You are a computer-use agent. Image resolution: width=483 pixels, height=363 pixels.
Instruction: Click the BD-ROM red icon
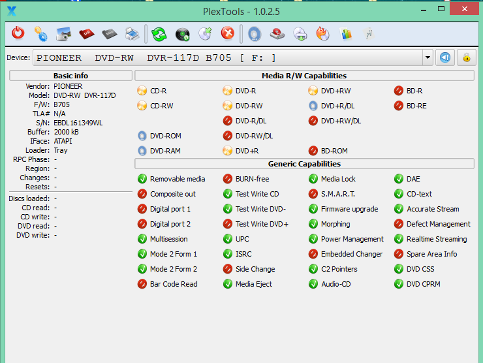pos(313,151)
